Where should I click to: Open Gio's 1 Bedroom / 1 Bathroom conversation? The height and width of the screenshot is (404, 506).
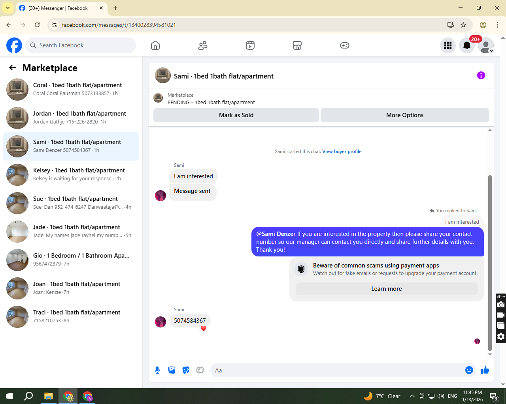coord(71,260)
